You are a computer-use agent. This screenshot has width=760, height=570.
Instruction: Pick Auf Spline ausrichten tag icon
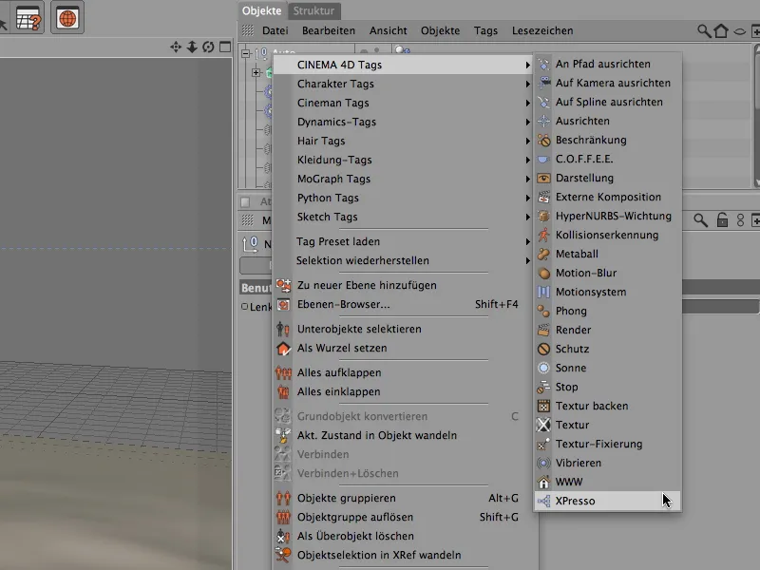click(x=543, y=102)
